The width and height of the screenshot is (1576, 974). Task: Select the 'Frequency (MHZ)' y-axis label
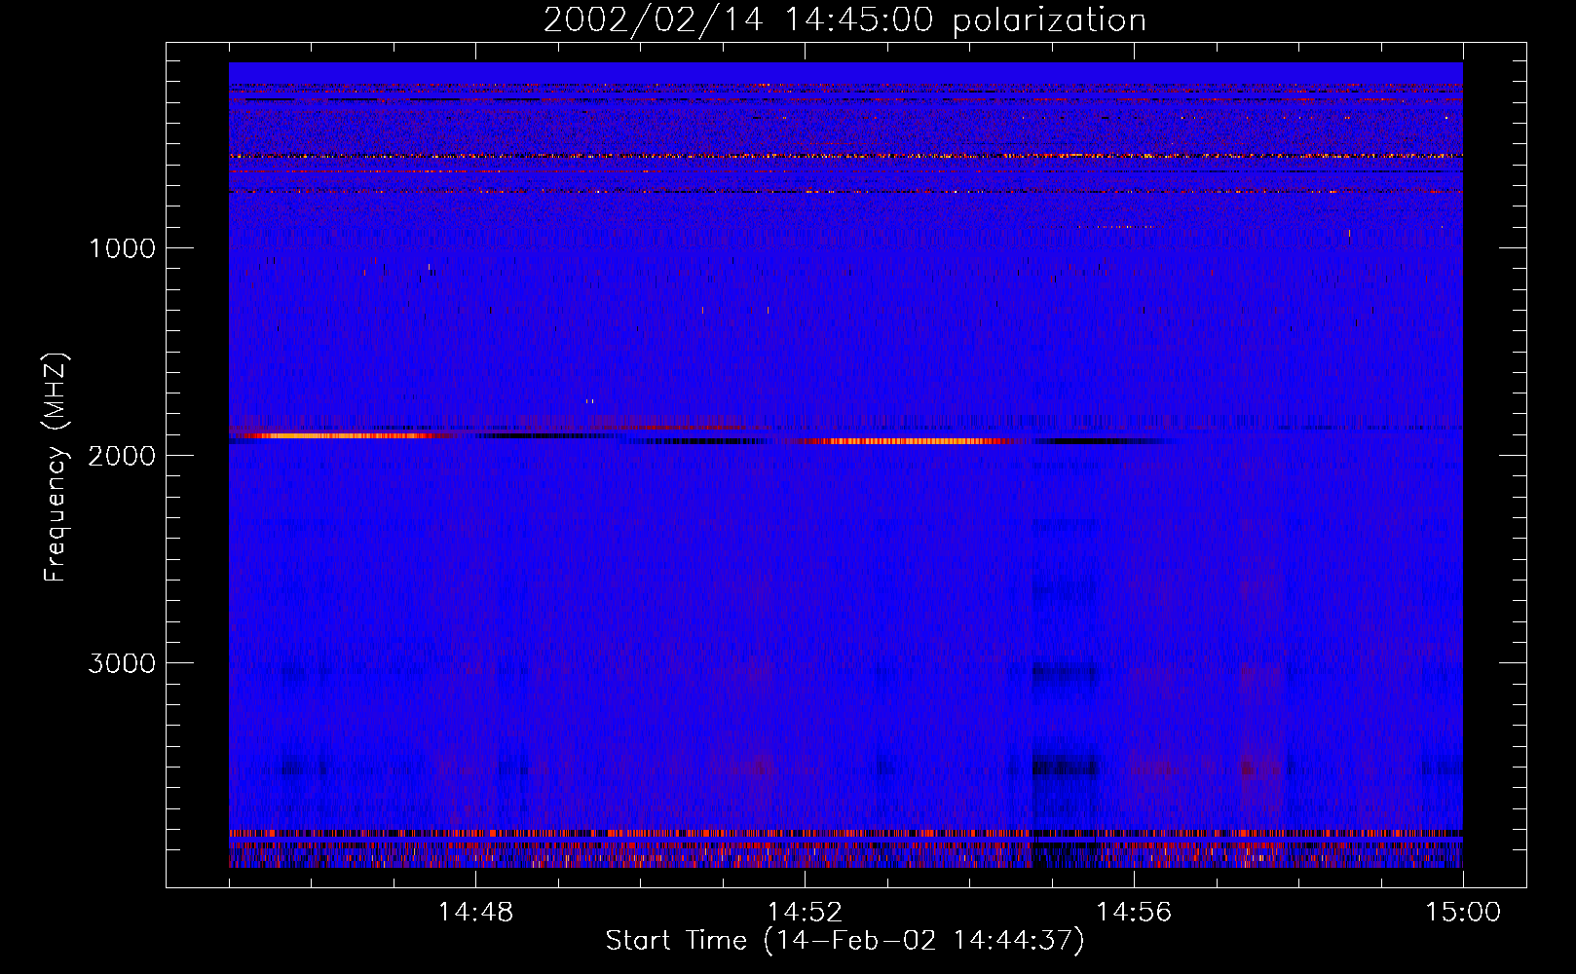pyautogui.click(x=56, y=468)
